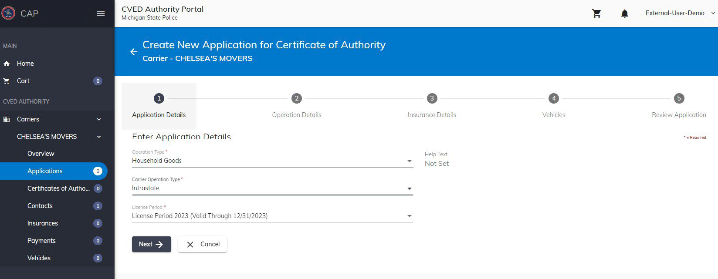Click the Michigan State Police subtitle
The height and width of the screenshot is (279, 718).
(149, 18)
